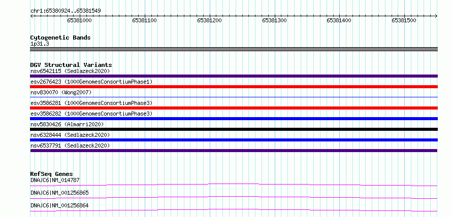Click the 65381200 ruler tick label
452x217 pixels.
pos(209,21)
